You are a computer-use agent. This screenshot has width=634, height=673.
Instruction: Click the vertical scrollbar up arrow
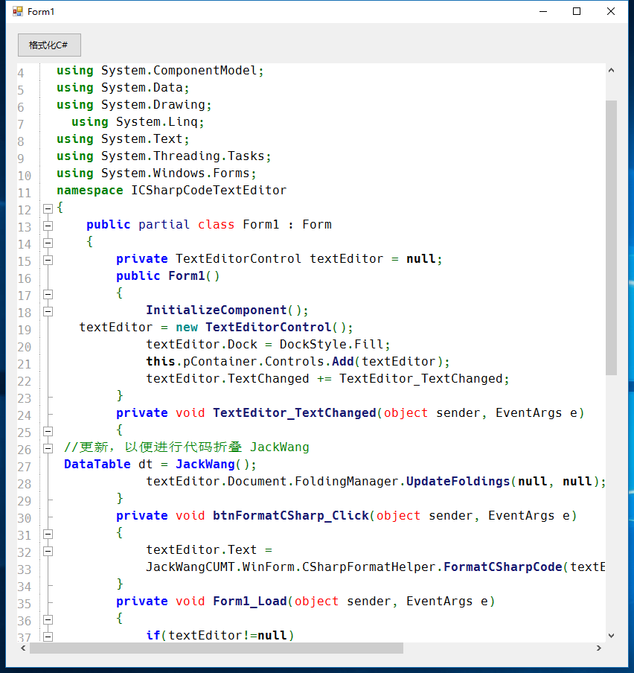(612, 68)
